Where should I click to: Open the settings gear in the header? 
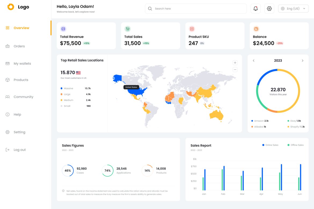(x=269, y=8)
